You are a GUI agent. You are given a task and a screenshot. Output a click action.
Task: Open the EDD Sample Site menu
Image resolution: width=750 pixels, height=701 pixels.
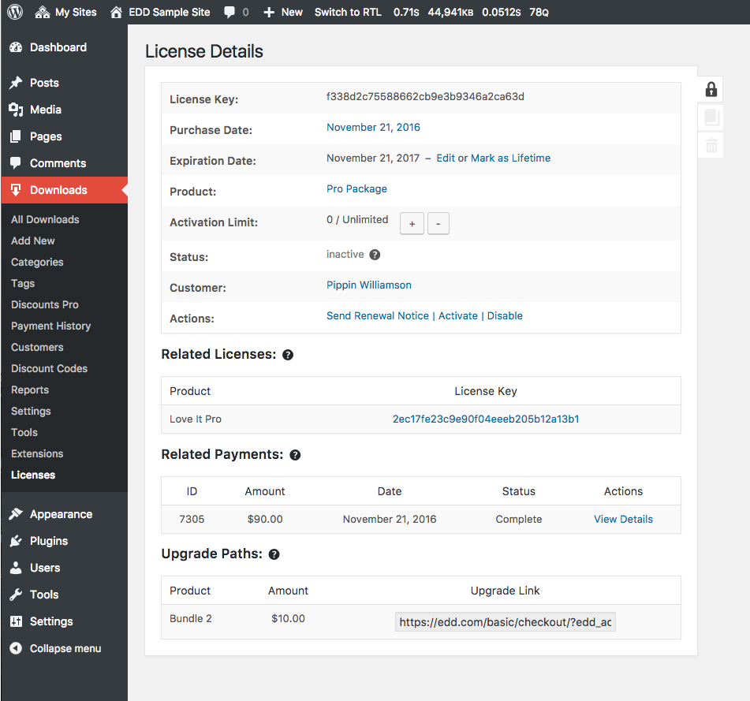click(160, 12)
